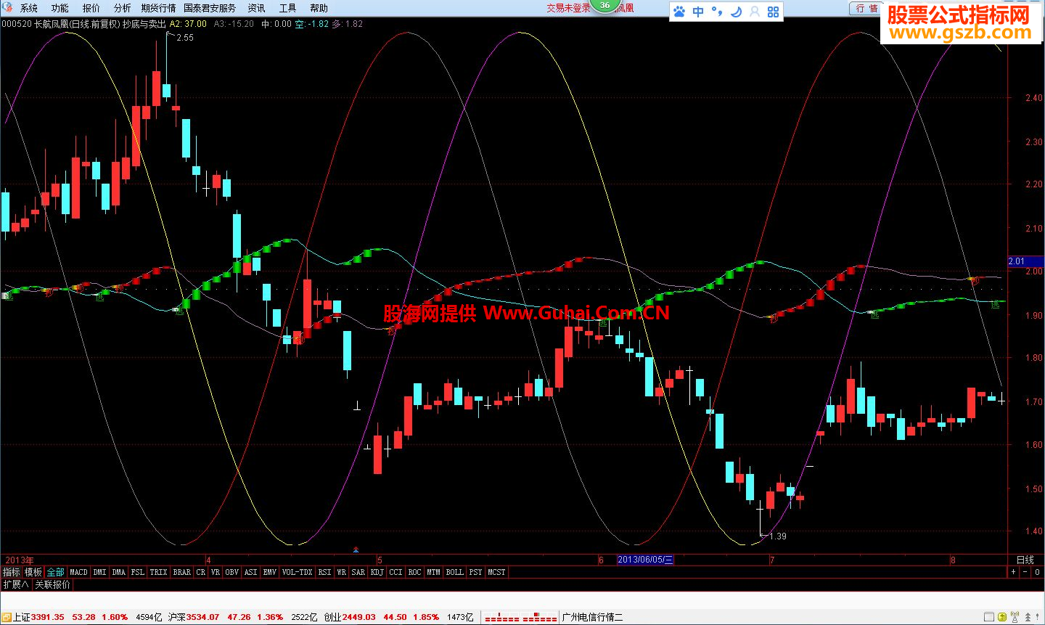Switch to BOLL indicator
This screenshot has width=1045, height=625.
point(455,572)
